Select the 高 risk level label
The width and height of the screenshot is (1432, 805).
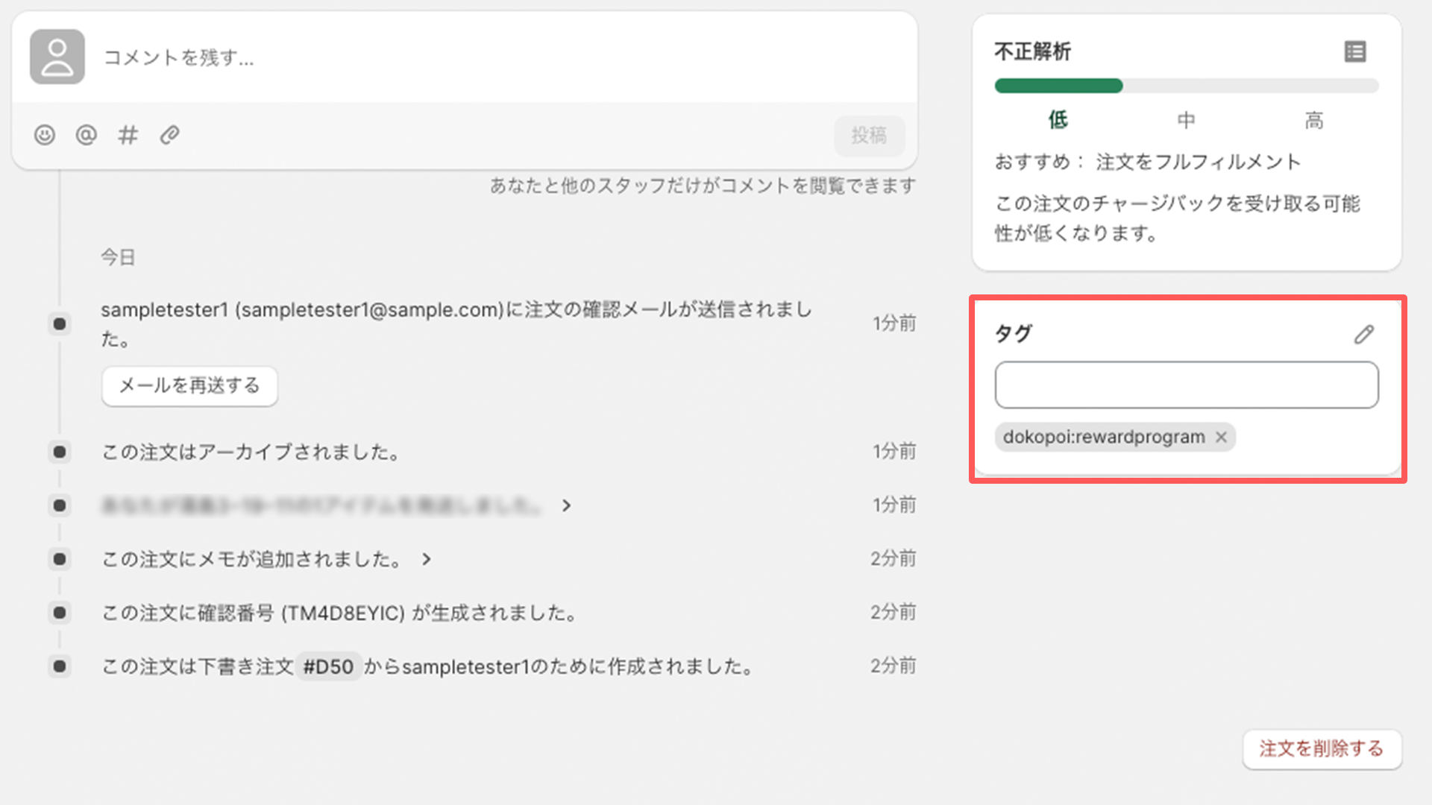click(x=1314, y=119)
